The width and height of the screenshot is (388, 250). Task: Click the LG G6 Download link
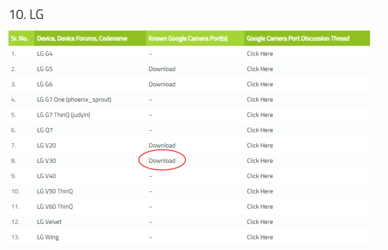click(x=162, y=84)
